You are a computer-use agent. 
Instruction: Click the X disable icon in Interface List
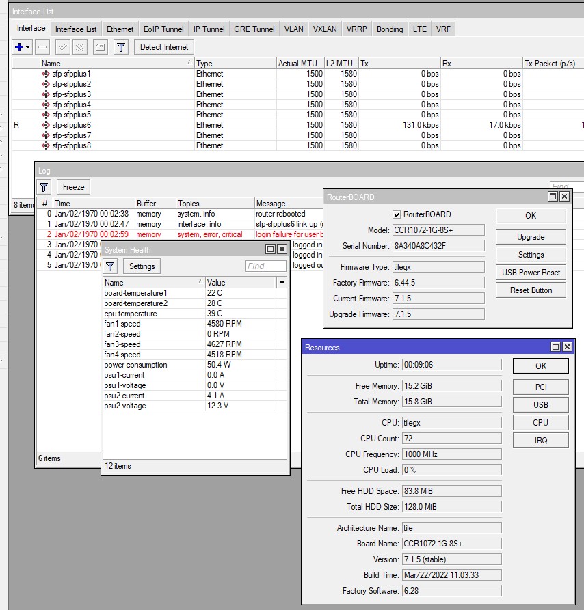tap(80, 47)
